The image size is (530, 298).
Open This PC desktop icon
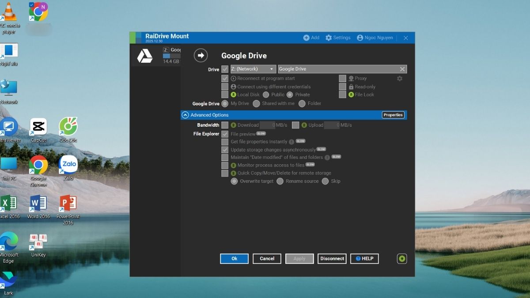click(8, 169)
